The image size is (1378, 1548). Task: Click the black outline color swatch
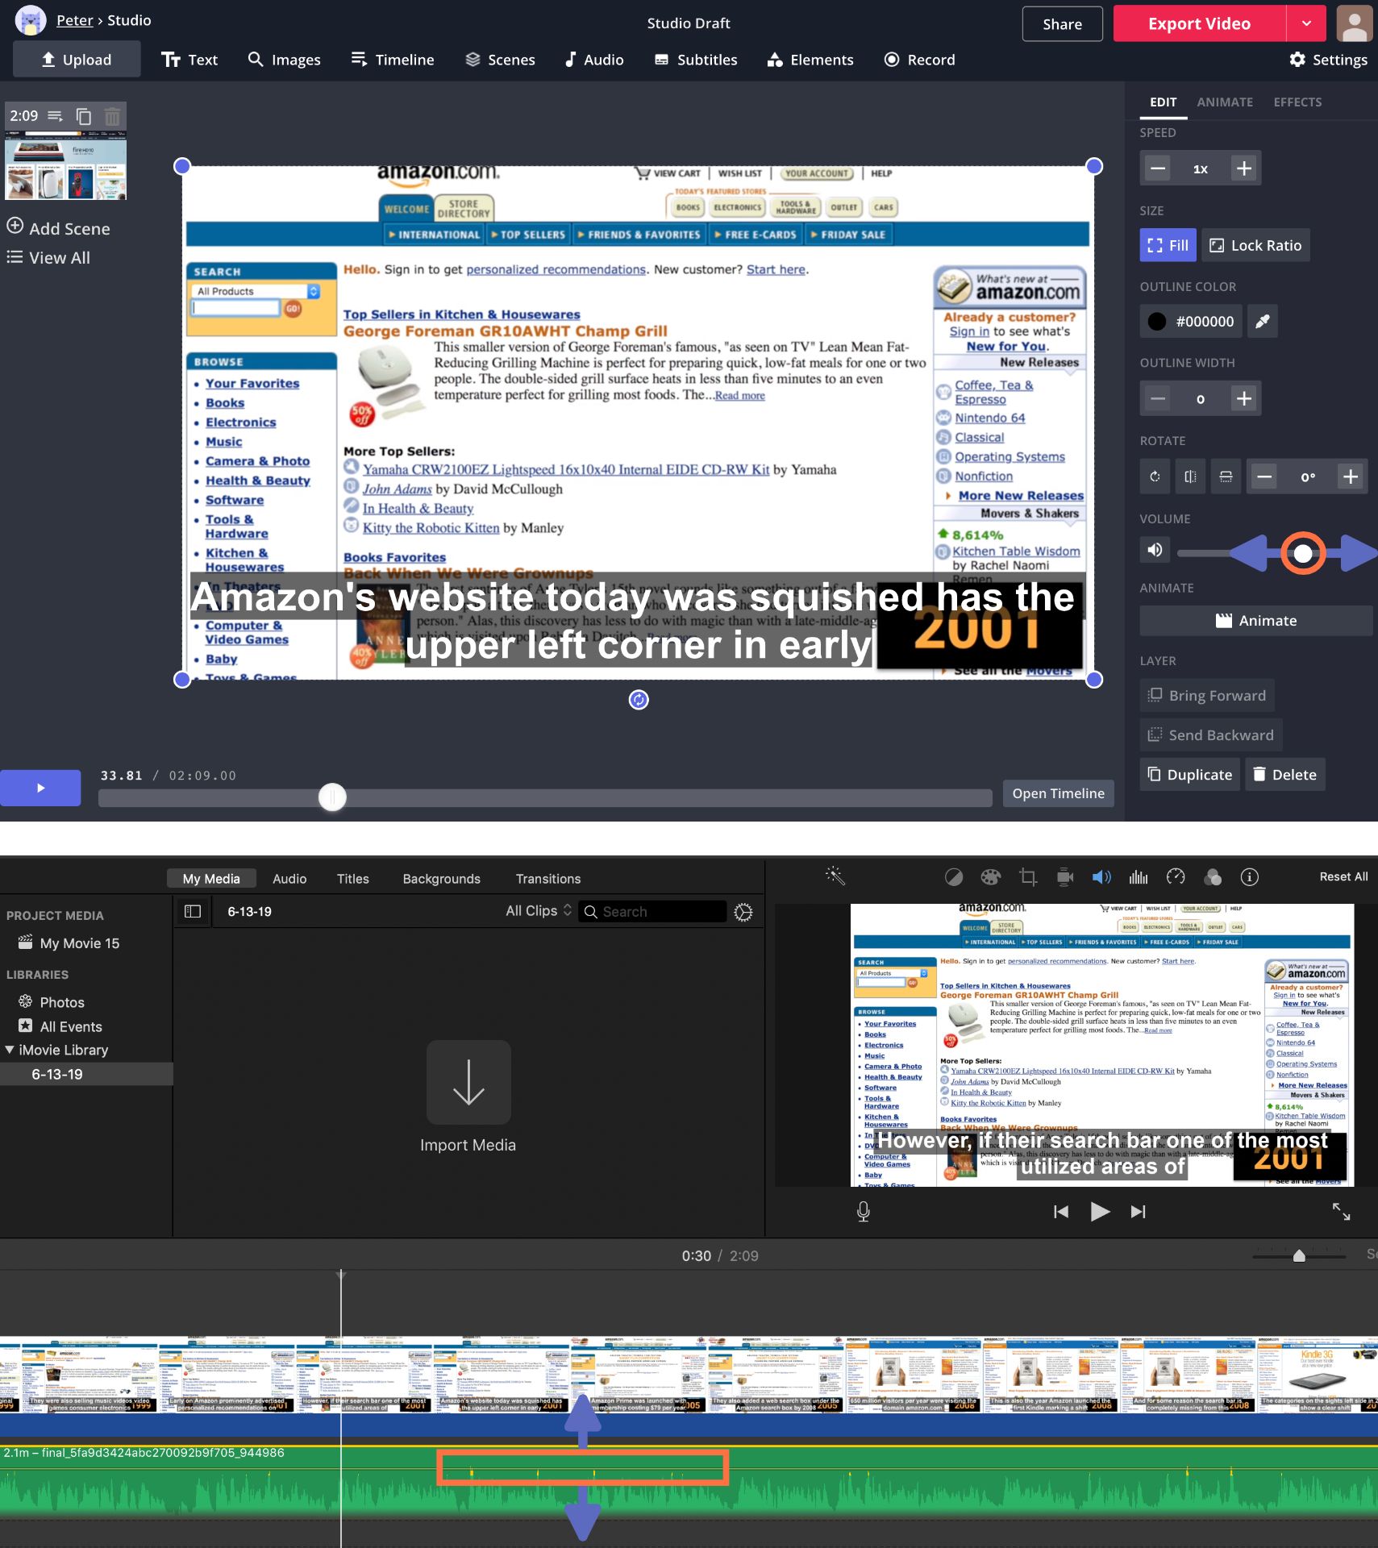tap(1157, 321)
